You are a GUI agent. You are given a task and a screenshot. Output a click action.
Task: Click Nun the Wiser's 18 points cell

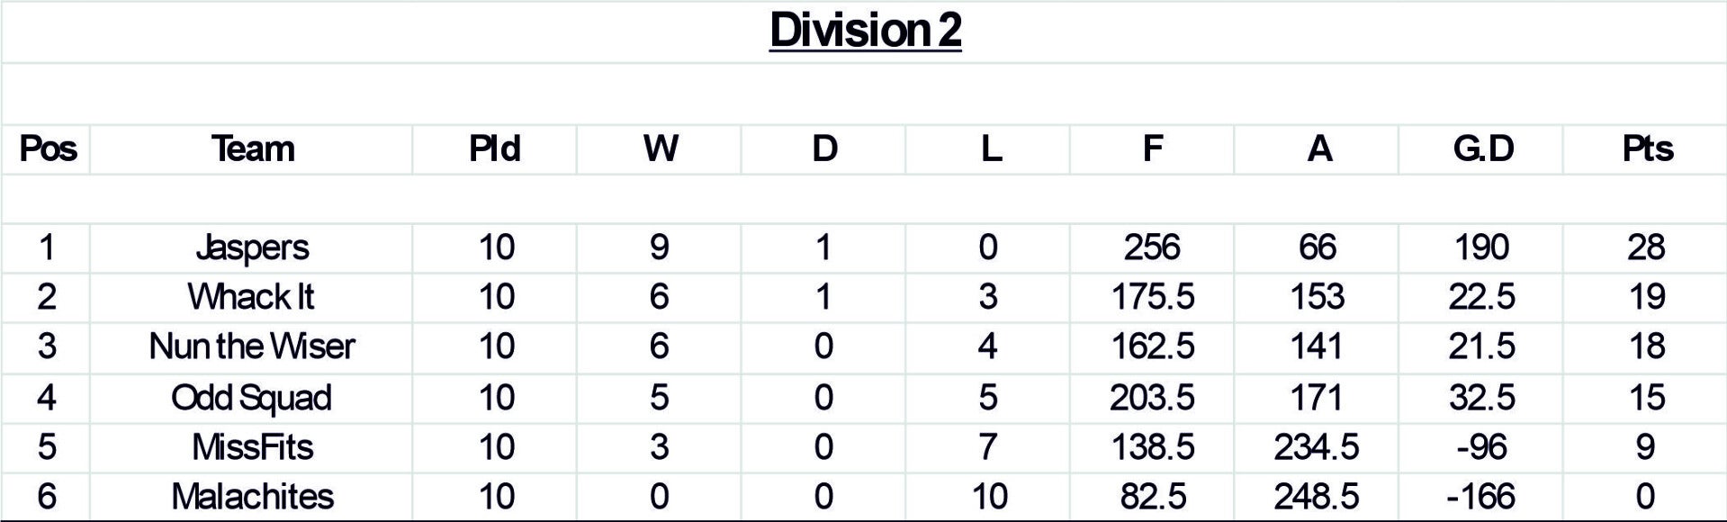(x=1647, y=346)
